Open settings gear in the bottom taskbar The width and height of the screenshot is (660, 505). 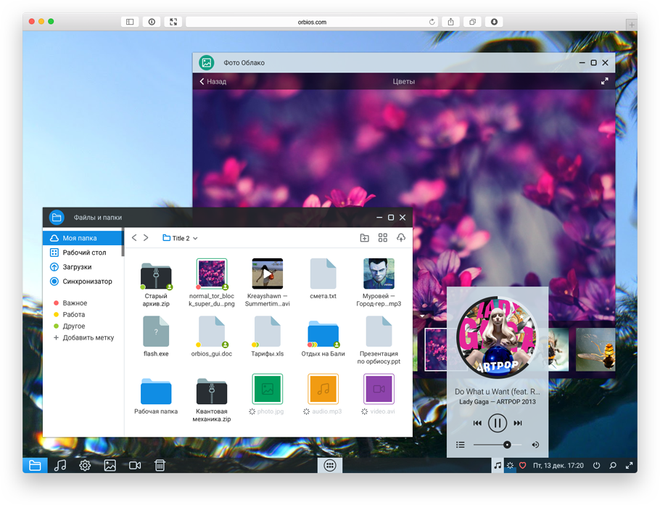click(x=85, y=466)
